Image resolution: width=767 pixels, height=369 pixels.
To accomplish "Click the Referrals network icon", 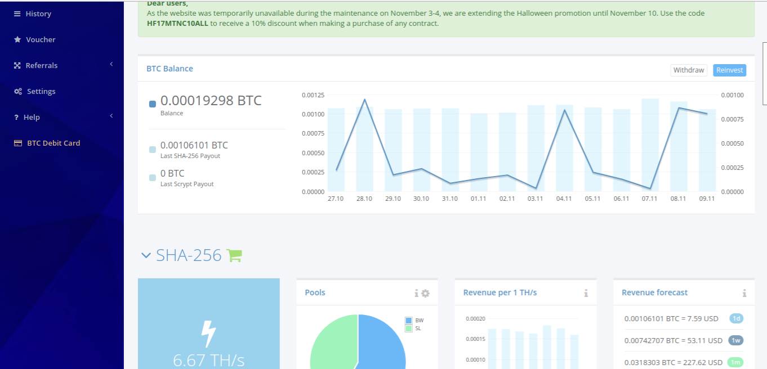I will click(17, 65).
